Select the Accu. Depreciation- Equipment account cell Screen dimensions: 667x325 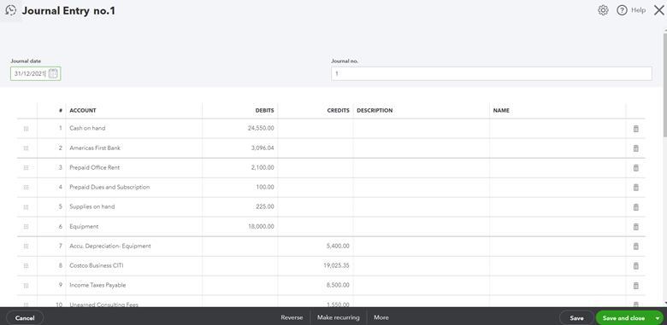pos(134,246)
